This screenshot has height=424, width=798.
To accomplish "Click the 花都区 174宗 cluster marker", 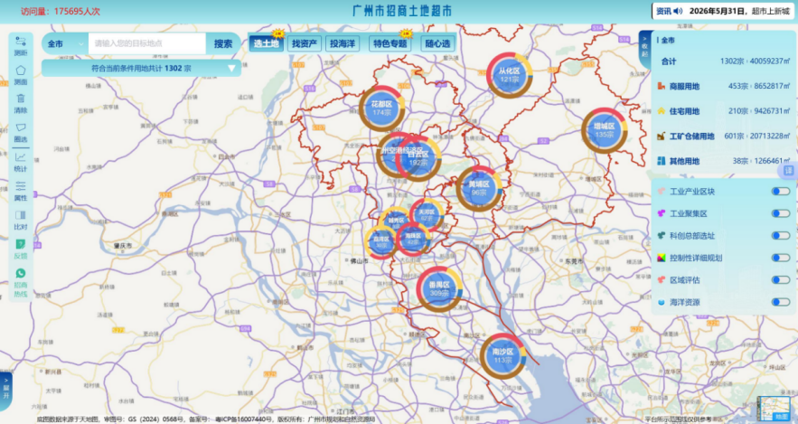I will click(x=381, y=108).
